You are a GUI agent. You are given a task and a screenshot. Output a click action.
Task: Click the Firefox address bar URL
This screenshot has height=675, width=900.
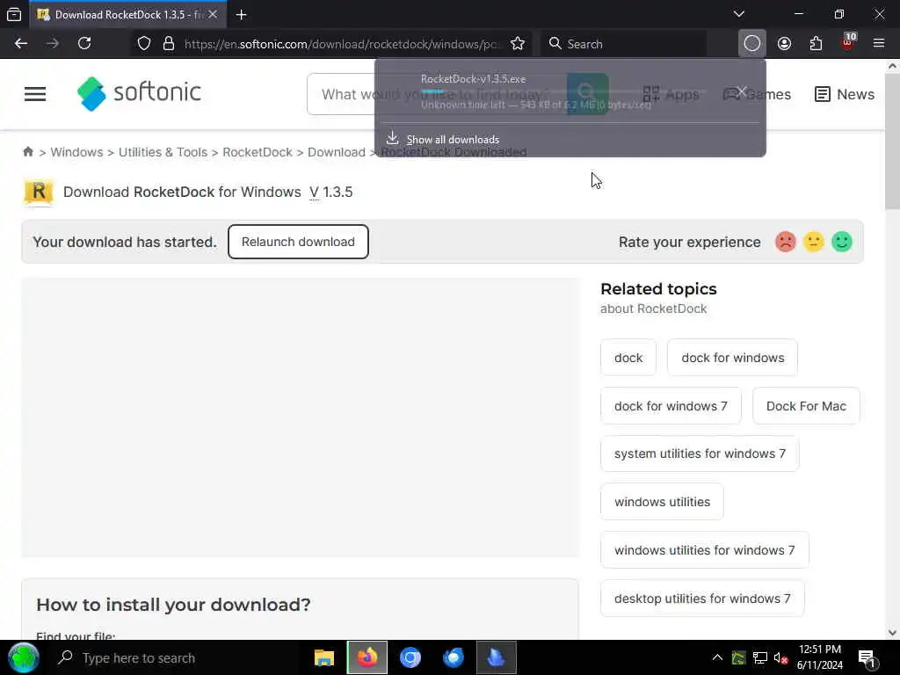[342, 44]
